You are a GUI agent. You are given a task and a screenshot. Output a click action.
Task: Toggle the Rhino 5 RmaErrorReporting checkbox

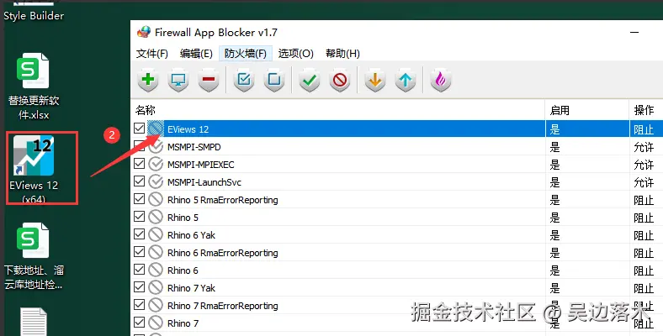click(139, 199)
